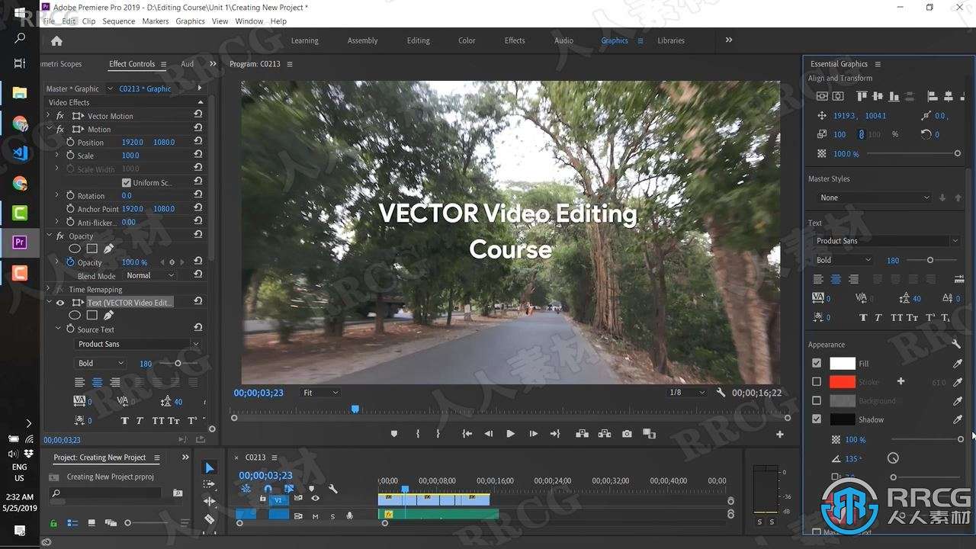Reset the Position parameter in Effect Controls

(198, 142)
